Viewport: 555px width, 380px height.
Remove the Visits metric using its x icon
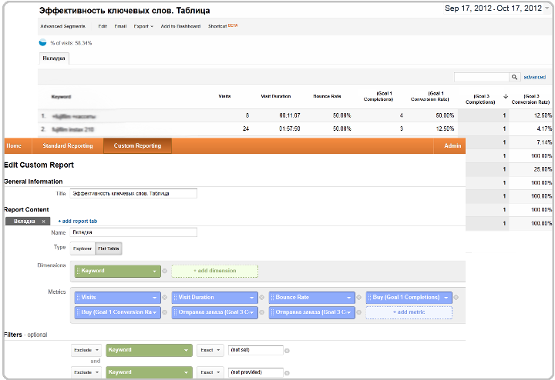[x=165, y=298]
